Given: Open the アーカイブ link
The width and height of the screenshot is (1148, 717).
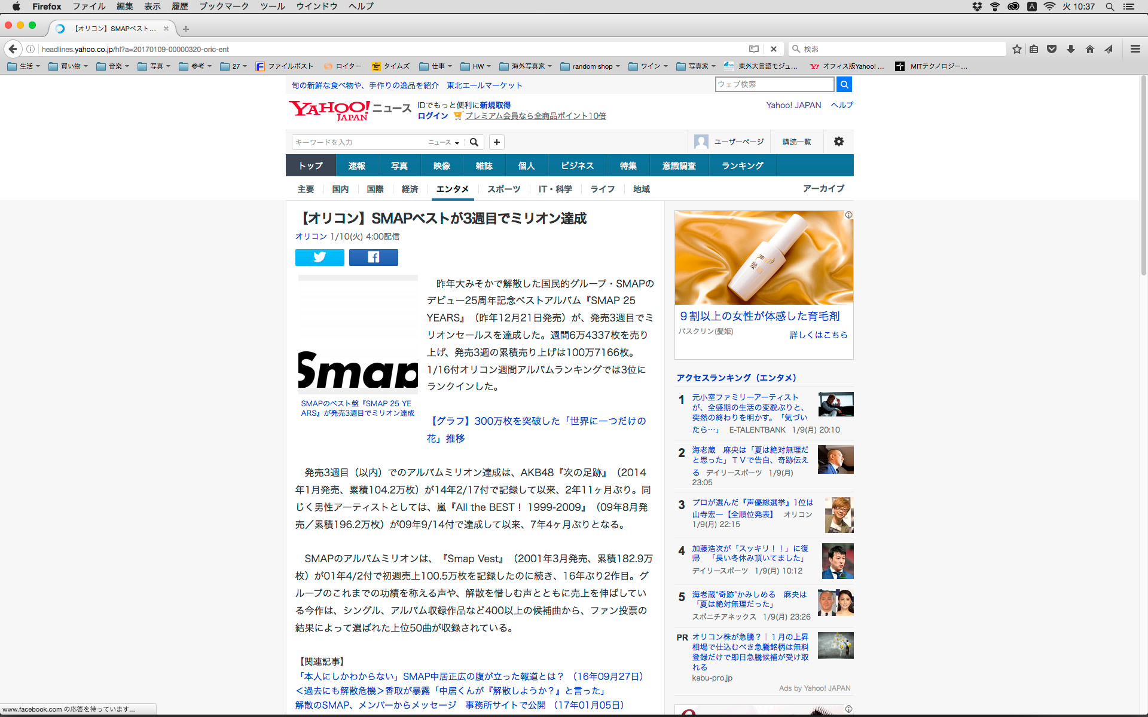Looking at the screenshot, I should (x=823, y=188).
